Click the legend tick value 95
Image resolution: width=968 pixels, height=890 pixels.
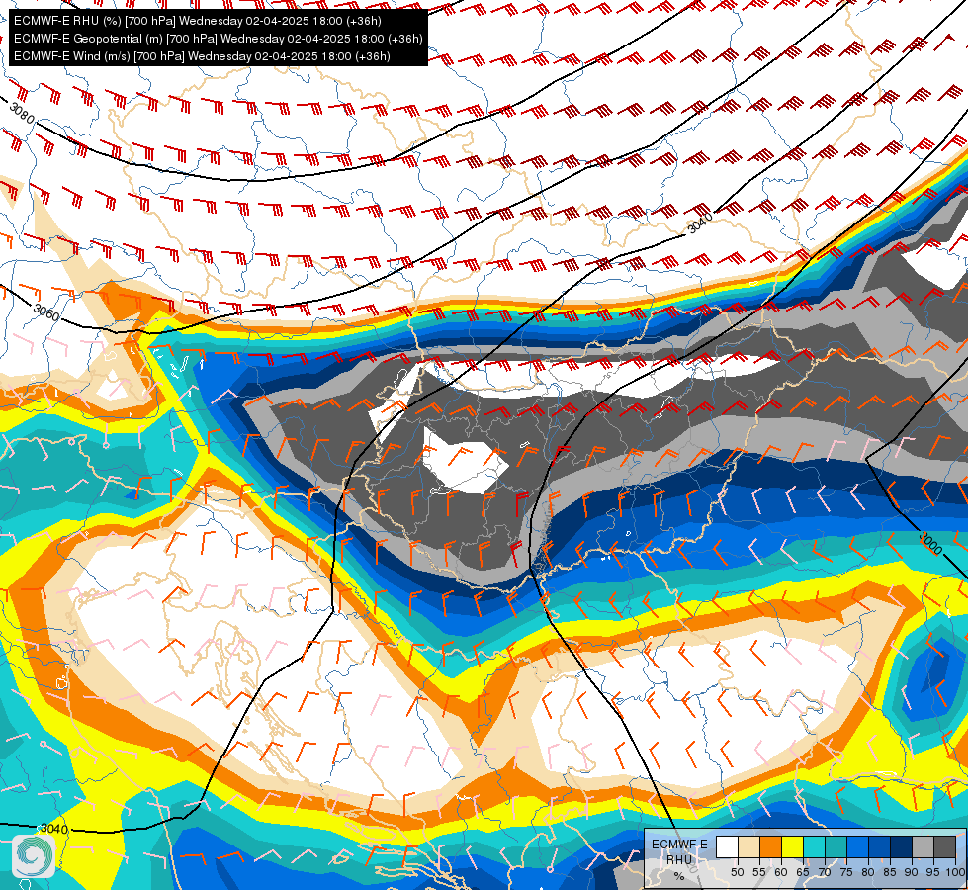coord(933,872)
